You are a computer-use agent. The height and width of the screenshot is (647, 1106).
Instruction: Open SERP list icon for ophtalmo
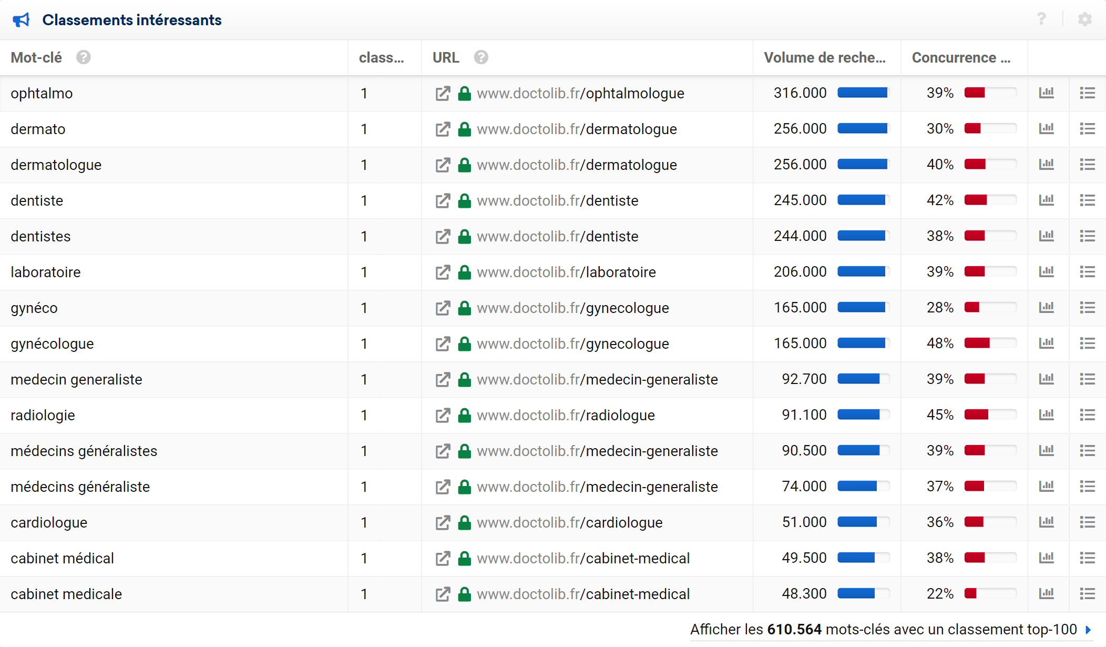click(x=1088, y=93)
